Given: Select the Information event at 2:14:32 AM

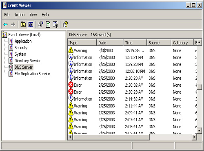Looking at the screenshot, I should click(132, 99).
